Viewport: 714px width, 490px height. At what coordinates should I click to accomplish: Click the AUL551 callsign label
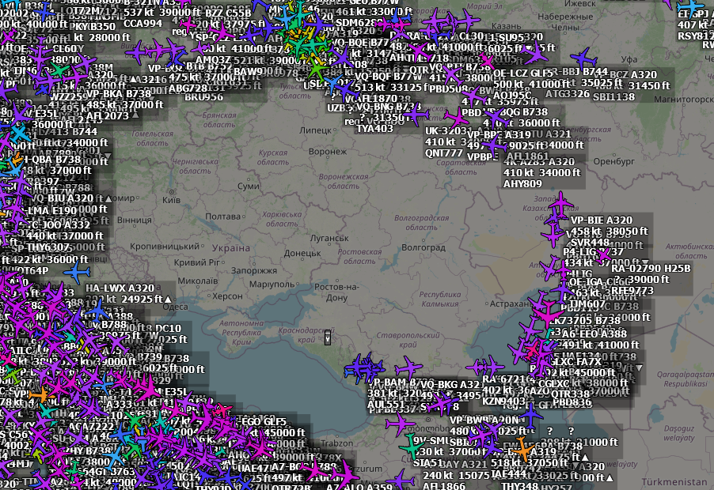(x=385, y=404)
